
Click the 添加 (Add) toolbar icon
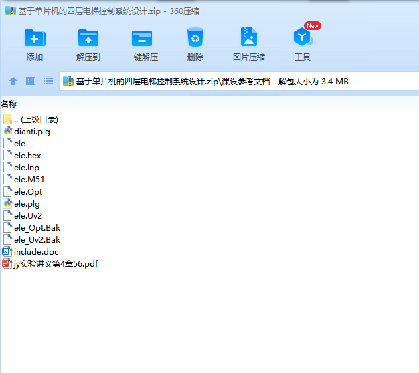click(35, 38)
